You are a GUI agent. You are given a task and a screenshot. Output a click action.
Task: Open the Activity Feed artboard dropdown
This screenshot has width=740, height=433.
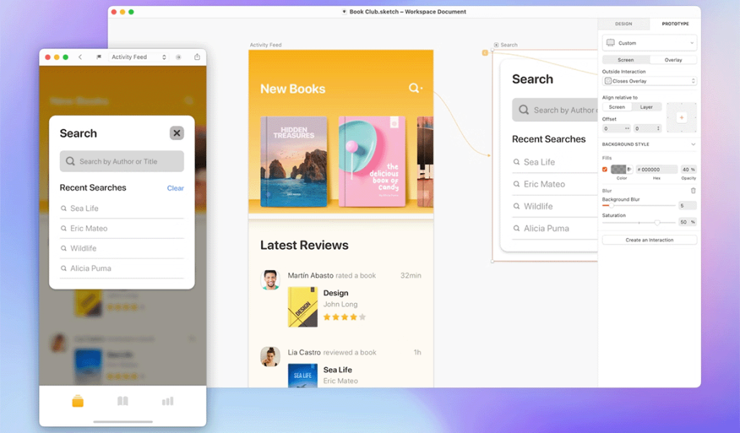tap(138, 57)
